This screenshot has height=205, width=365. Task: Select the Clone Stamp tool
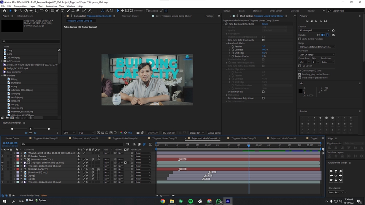pyautogui.click(x=73, y=11)
